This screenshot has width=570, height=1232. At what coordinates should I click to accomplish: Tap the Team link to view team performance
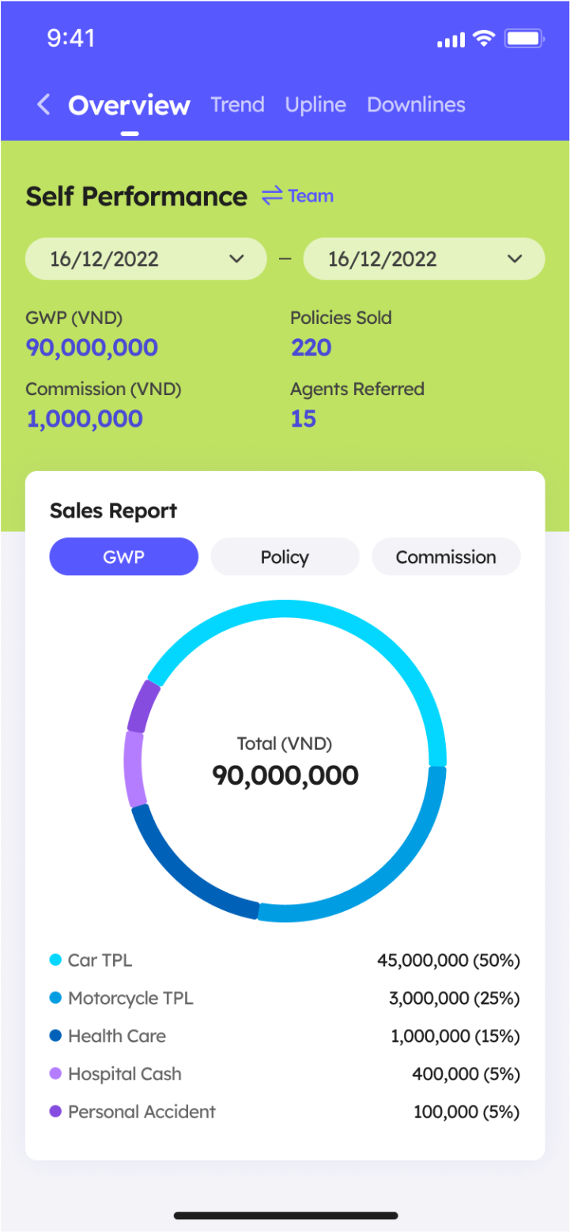pos(311,195)
